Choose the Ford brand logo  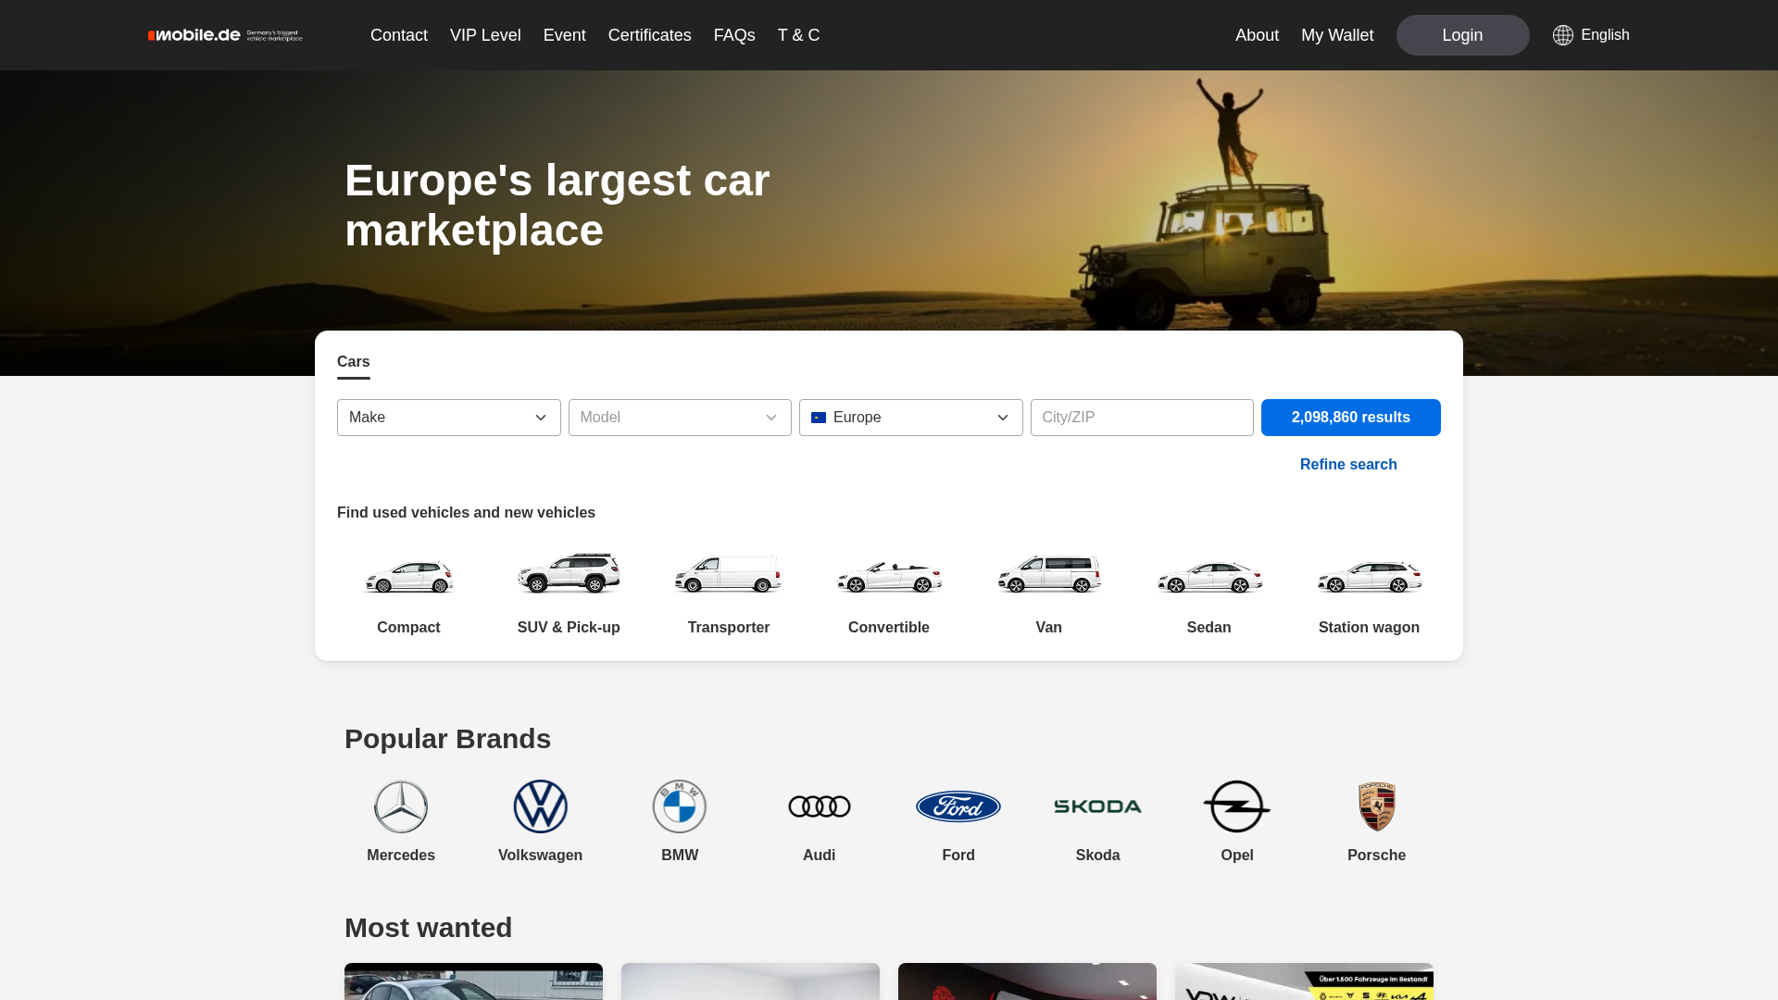pos(958,806)
